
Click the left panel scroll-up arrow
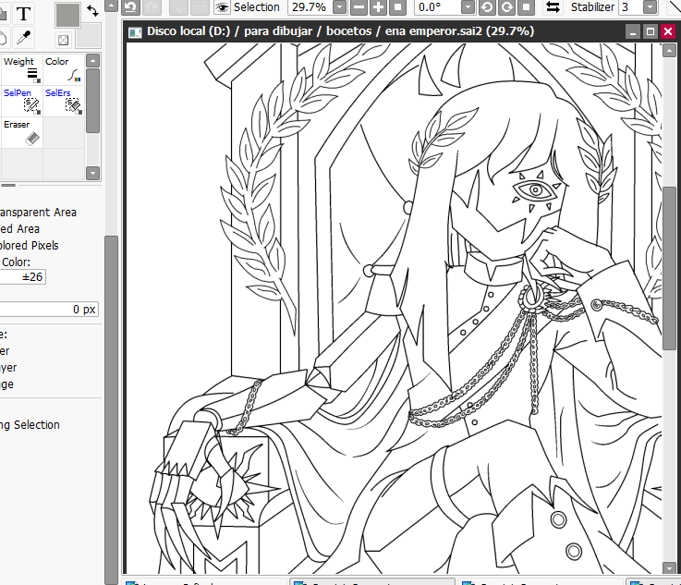[112, 6]
